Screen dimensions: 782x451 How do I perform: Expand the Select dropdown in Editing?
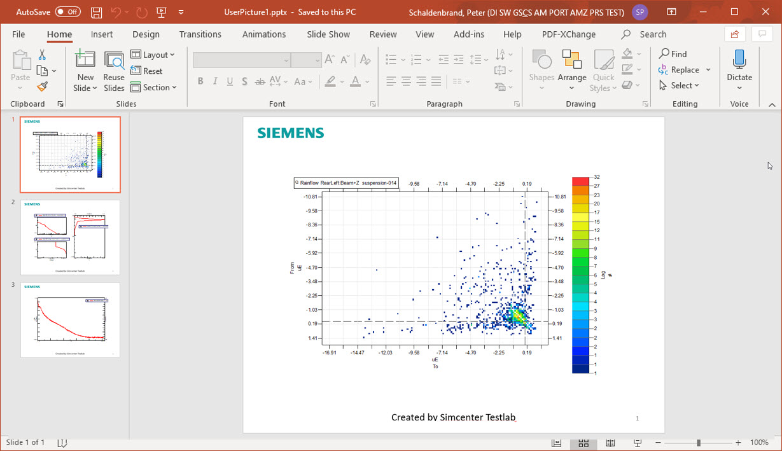679,85
